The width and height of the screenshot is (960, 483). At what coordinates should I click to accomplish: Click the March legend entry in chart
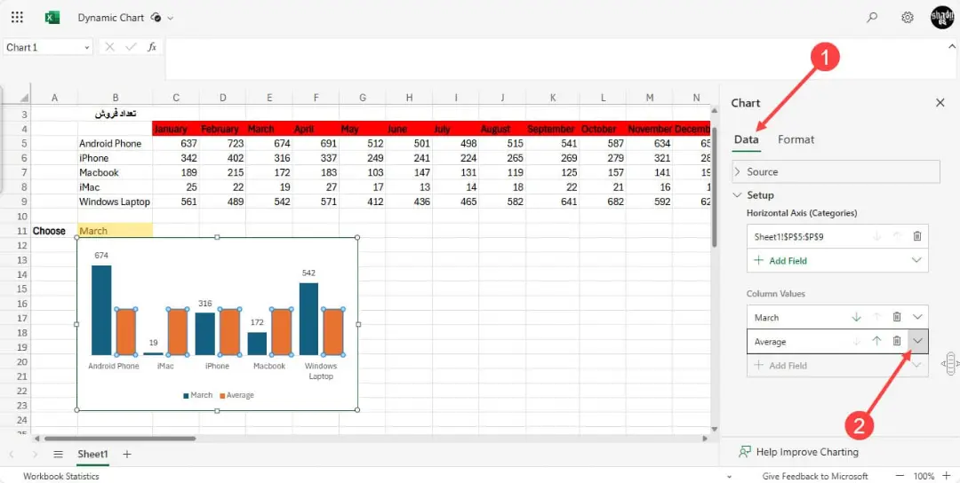pyautogui.click(x=197, y=395)
